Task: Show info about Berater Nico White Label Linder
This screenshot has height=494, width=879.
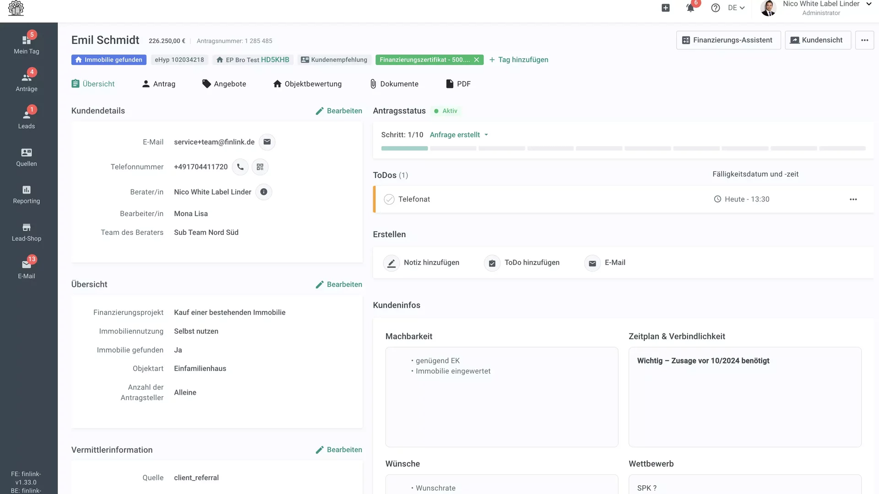Action: (264, 192)
